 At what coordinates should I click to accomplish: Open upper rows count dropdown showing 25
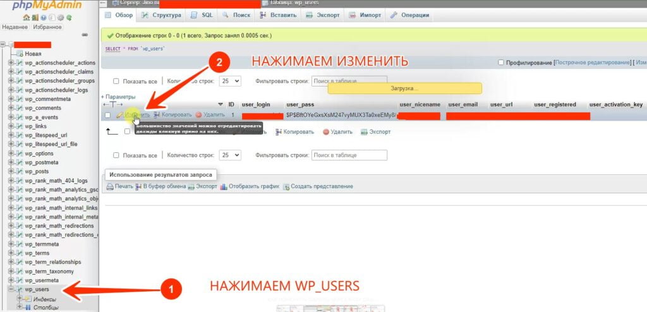pyautogui.click(x=230, y=81)
